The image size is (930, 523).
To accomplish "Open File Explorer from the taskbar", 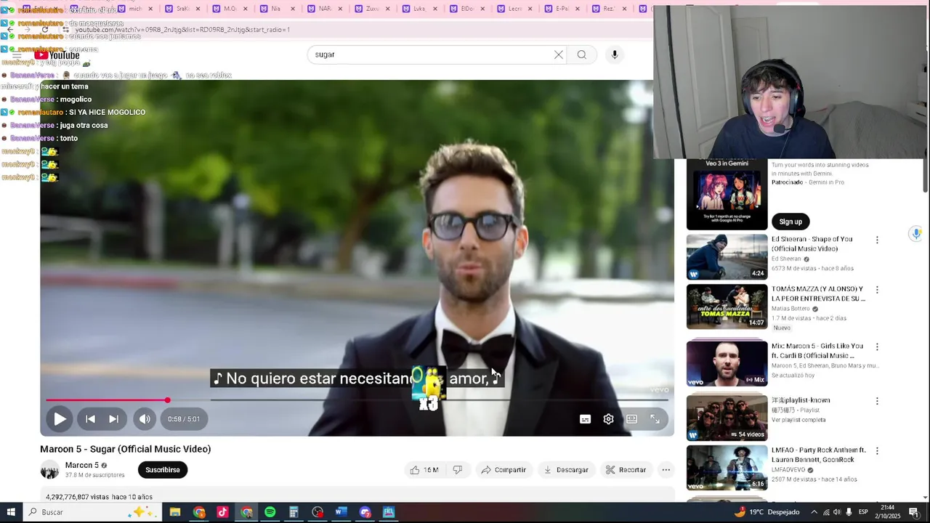I will tap(175, 512).
